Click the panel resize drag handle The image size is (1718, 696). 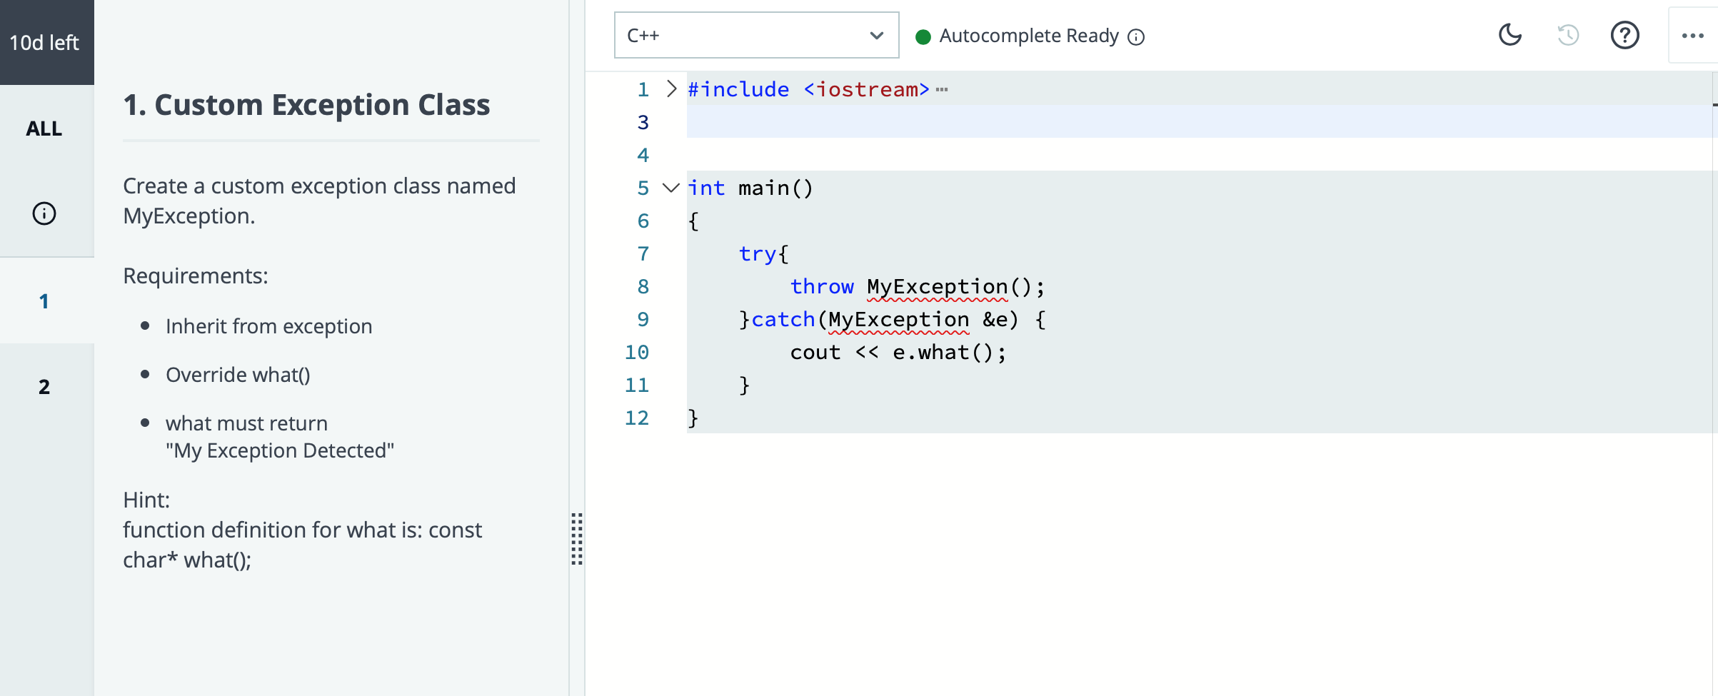(x=577, y=540)
